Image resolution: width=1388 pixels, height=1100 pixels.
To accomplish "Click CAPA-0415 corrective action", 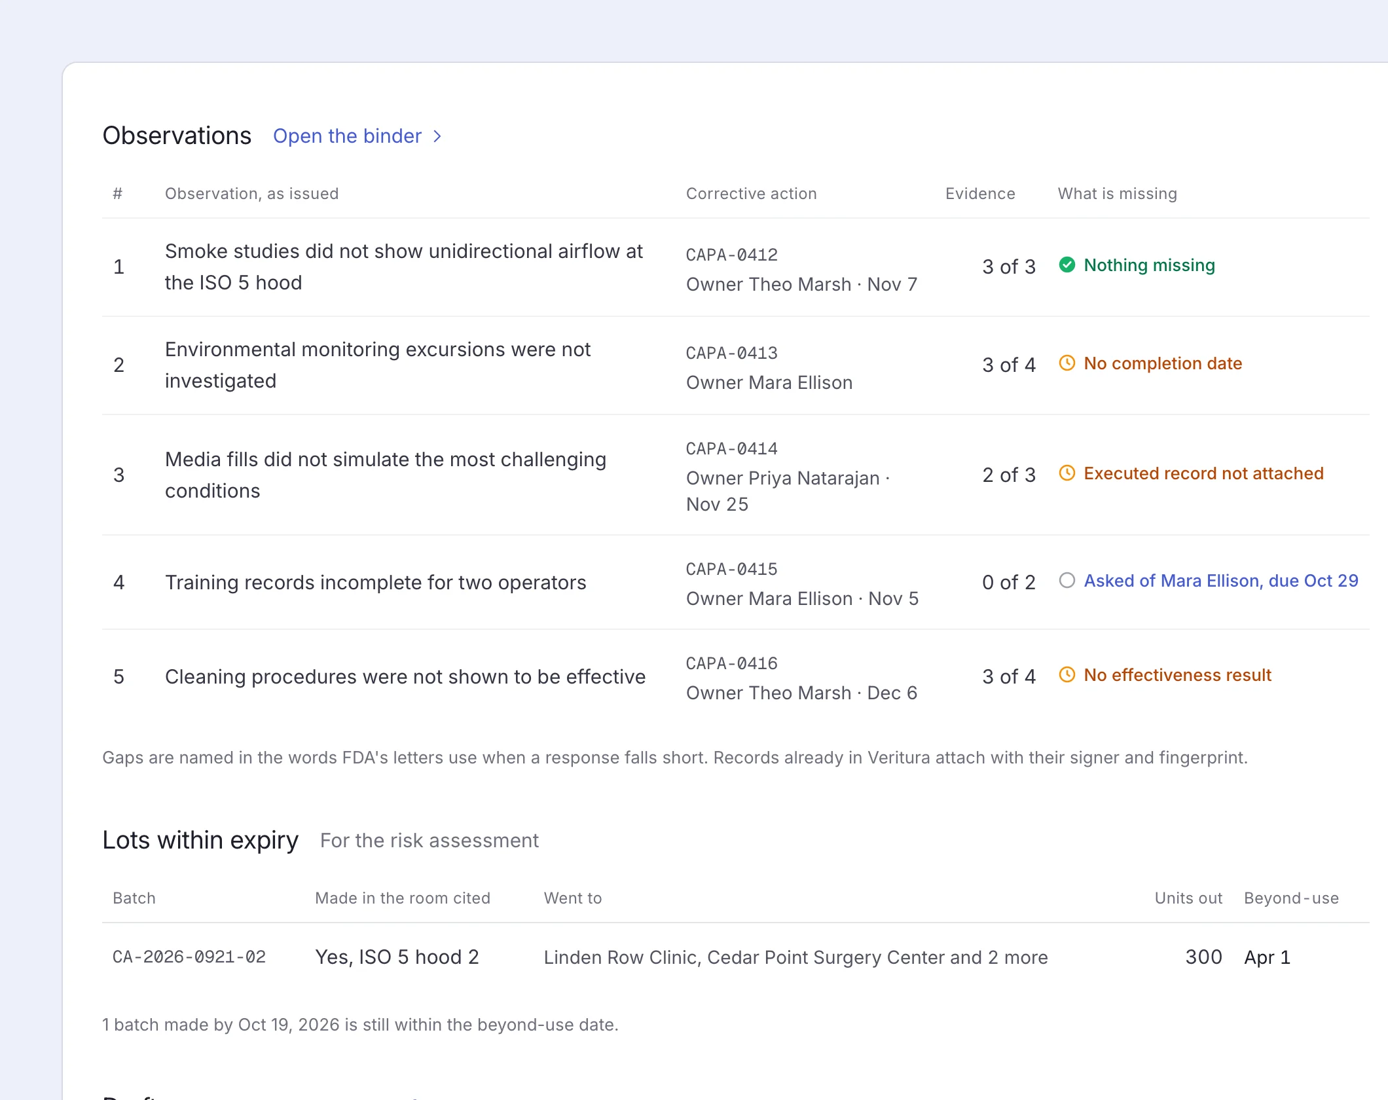I will (732, 569).
